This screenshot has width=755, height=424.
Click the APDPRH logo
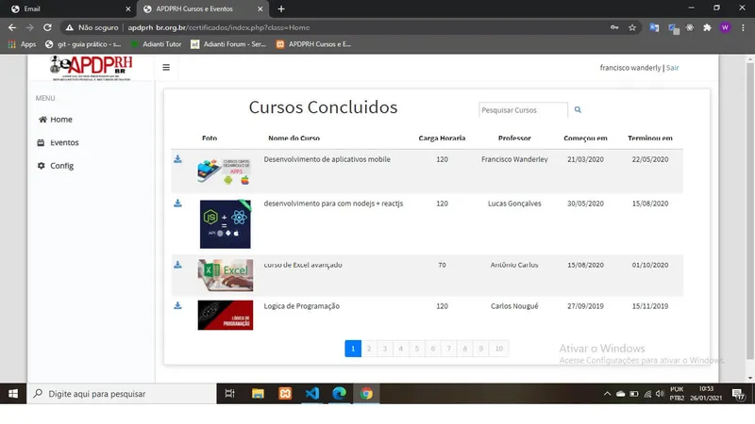pyautogui.click(x=91, y=68)
